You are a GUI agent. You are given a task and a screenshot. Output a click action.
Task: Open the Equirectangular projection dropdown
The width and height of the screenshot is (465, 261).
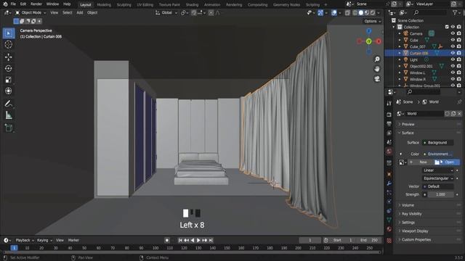(x=437, y=178)
